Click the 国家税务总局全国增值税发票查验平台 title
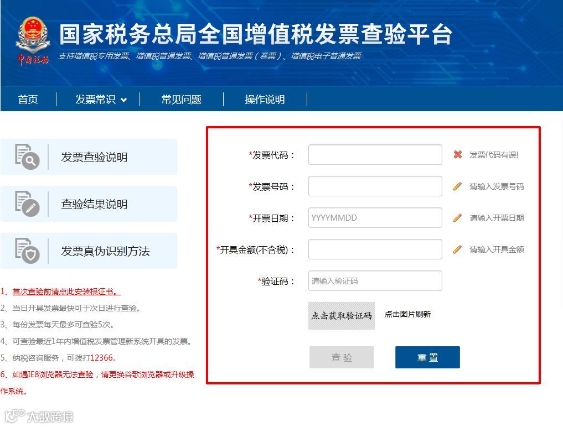This screenshot has width=563, height=427. (255, 34)
